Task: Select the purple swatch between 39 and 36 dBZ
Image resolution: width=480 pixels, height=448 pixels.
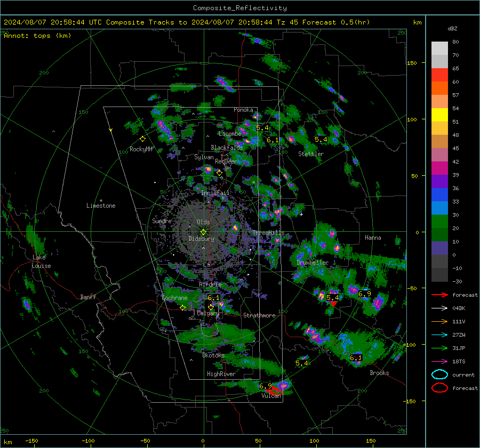Action: (439, 181)
